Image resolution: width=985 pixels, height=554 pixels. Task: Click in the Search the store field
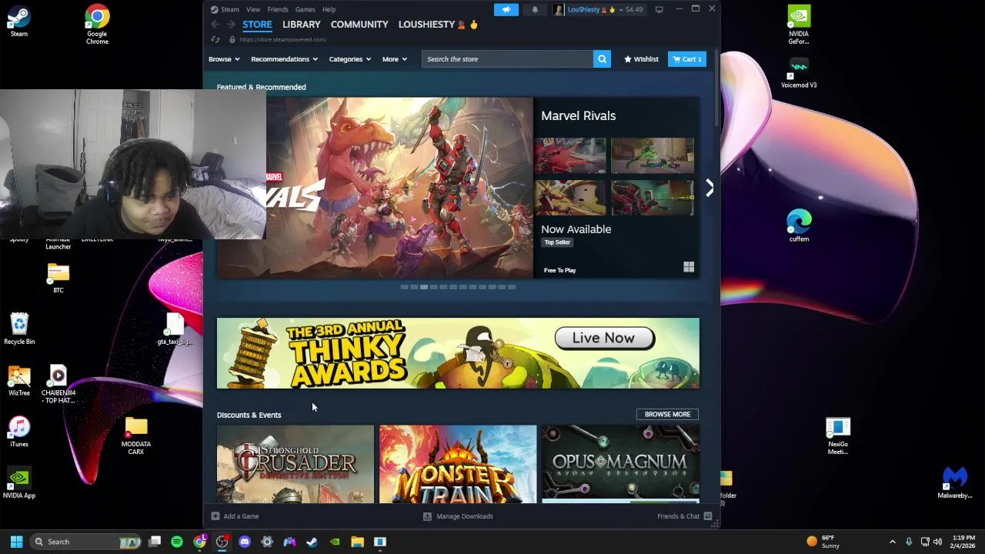click(x=507, y=59)
